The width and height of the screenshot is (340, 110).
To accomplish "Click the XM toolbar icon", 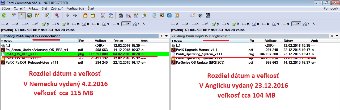I will pyautogui.click(x=208, y=15).
